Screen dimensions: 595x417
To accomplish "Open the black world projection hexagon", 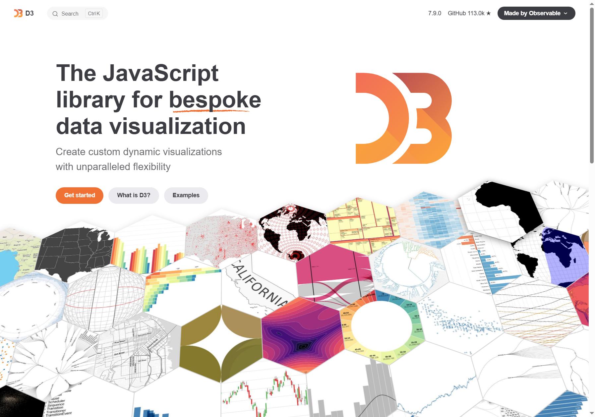I will pos(293,232).
